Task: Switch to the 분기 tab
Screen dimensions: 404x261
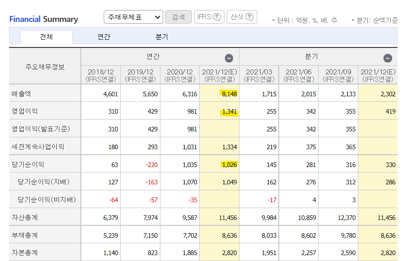Action: pyautogui.click(x=162, y=37)
